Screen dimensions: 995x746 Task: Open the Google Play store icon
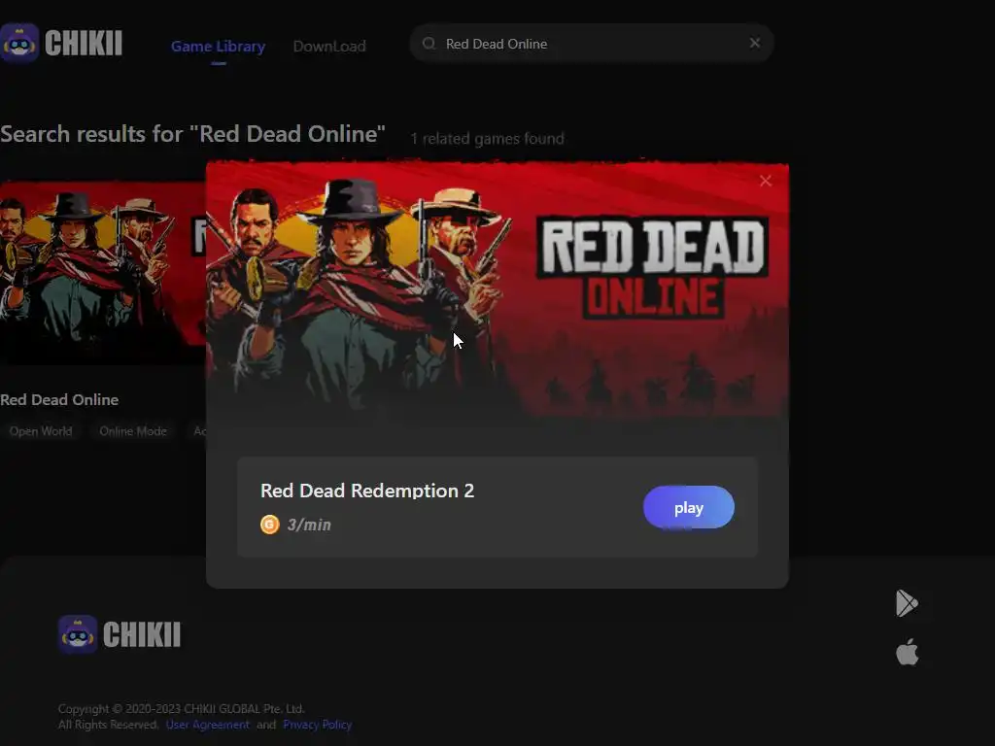coord(907,602)
